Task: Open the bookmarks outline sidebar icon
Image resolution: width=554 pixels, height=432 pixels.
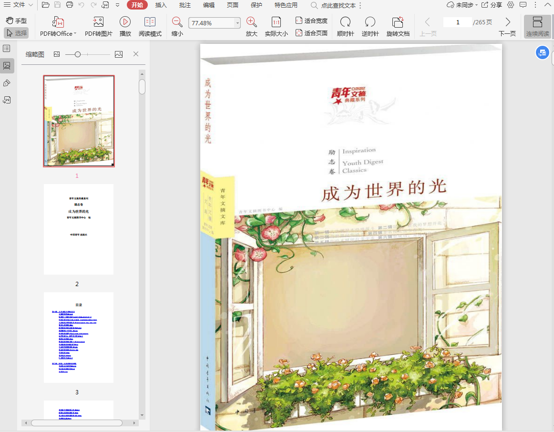Action: click(x=7, y=48)
